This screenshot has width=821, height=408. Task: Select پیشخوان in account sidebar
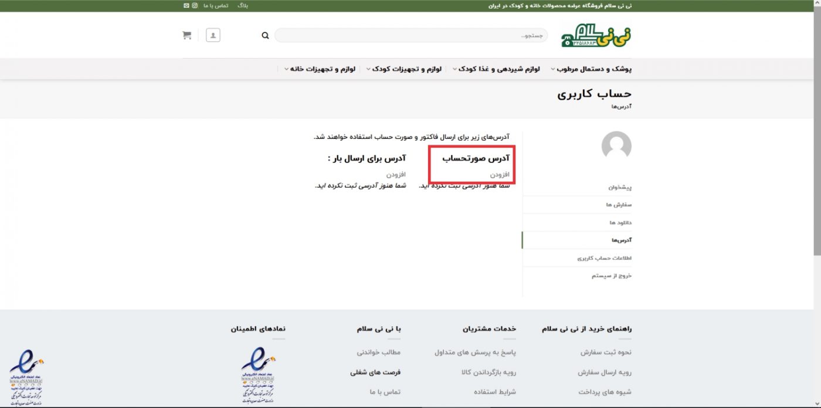619,188
